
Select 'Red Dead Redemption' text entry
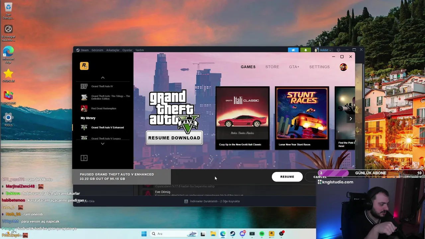[104, 109]
